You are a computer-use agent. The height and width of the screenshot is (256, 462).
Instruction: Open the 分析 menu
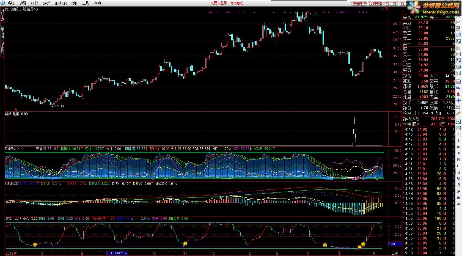[x=46, y=3]
